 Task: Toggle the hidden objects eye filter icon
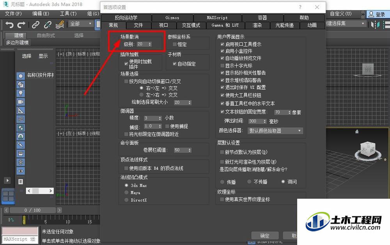tap(21, 171)
